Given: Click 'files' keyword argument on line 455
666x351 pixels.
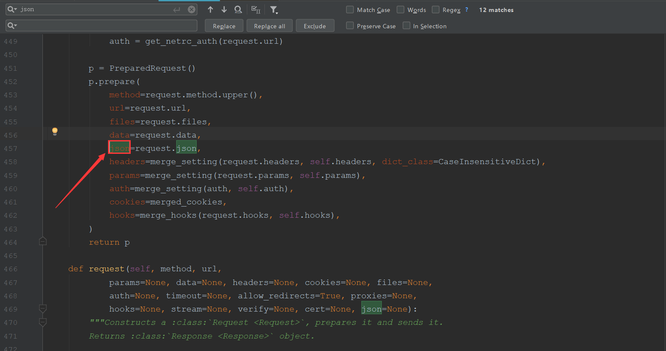Looking at the screenshot, I should pos(122,122).
